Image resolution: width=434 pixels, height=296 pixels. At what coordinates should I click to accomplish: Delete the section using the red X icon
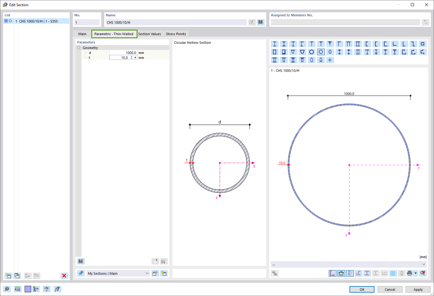coord(64,276)
